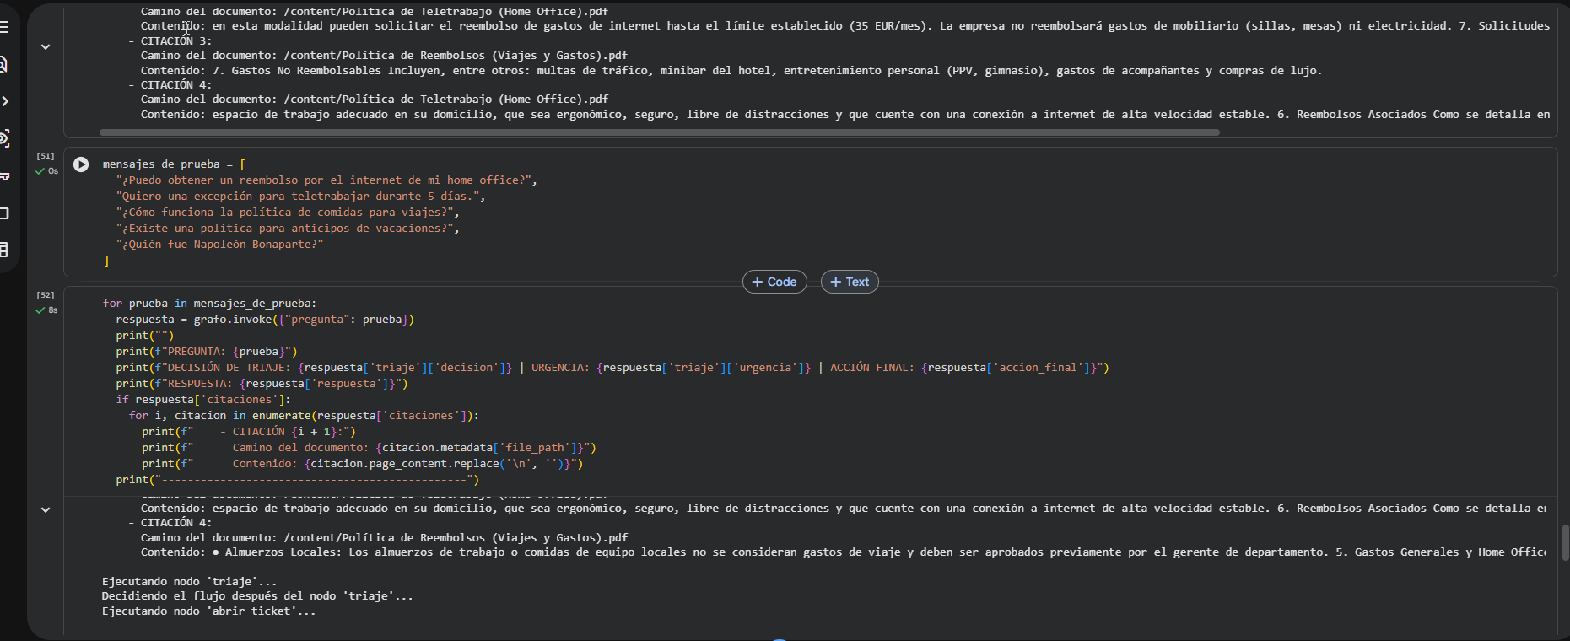1570x641 pixels.
Task: Click the 'Camino del documento' print line in code
Action: (369, 448)
